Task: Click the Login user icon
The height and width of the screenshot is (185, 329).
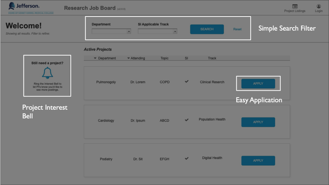Action: pyautogui.click(x=318, y=6)
